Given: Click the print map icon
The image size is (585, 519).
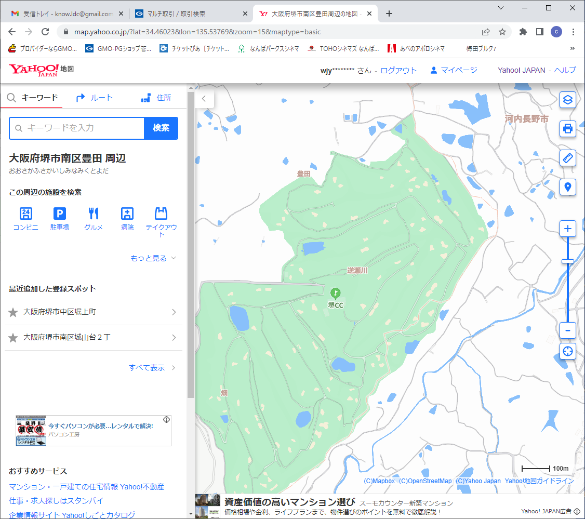Looking at the screenshot, I should (568, 128).
